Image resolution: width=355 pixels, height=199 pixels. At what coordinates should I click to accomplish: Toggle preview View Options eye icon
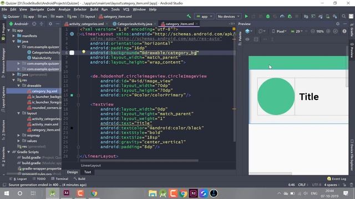247,39
